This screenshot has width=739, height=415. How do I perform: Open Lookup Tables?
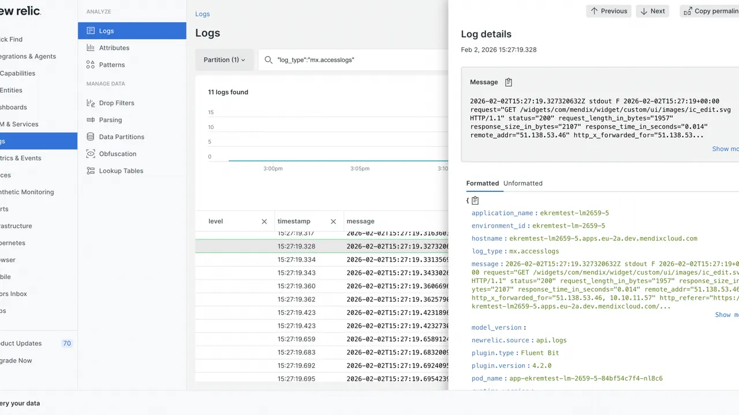click(x=121, y=171)
